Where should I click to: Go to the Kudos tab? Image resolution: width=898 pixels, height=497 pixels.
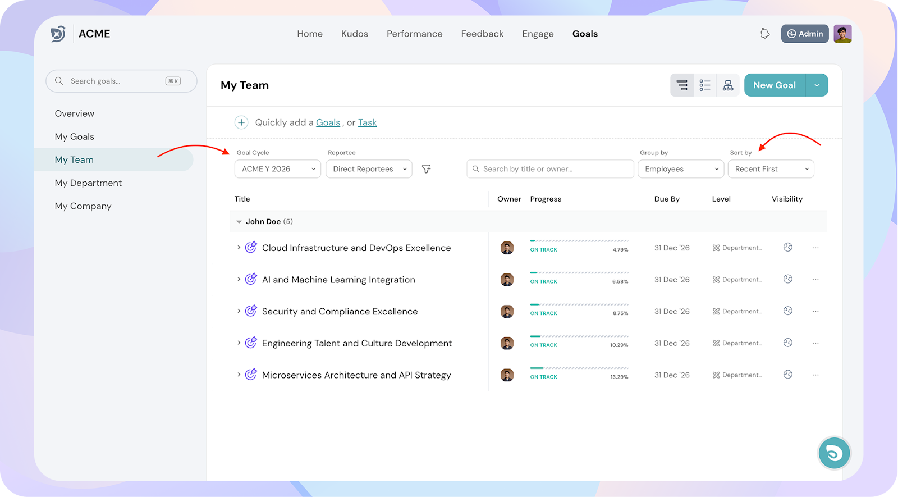[355, 34]
